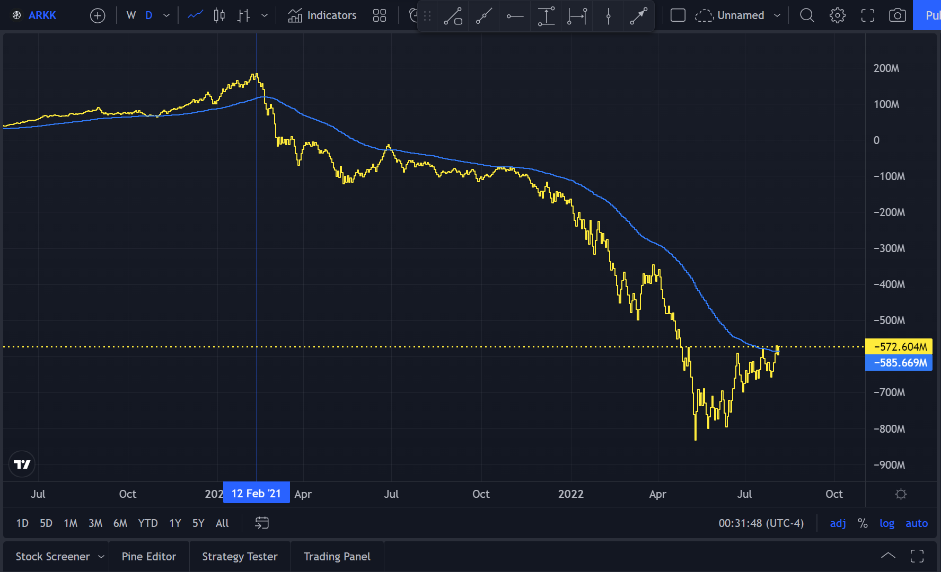Click the 2022 time axis label

(571, 494)
